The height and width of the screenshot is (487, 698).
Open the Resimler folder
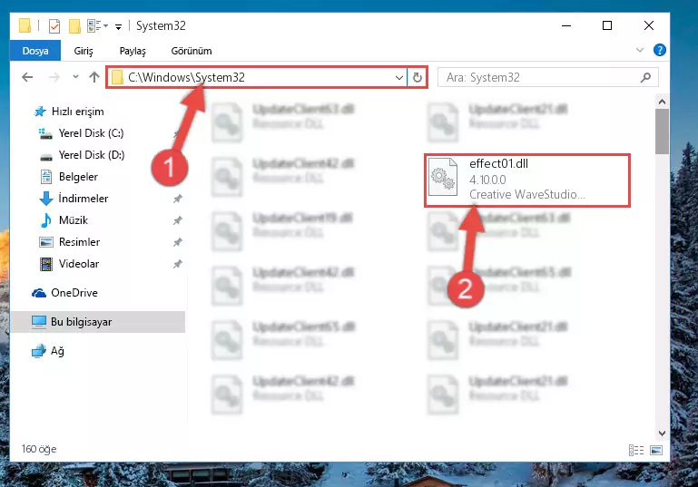click(79, 242)
